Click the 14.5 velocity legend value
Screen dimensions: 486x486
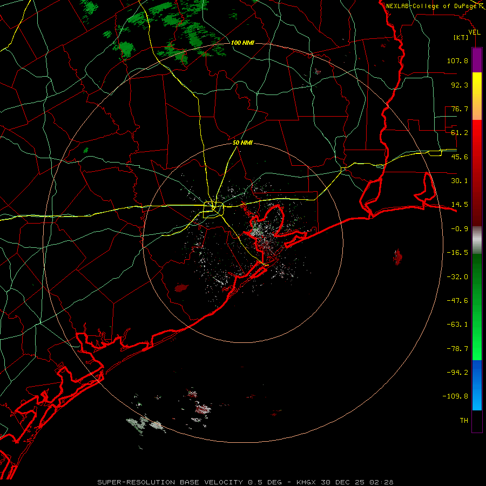pos(460,205)
